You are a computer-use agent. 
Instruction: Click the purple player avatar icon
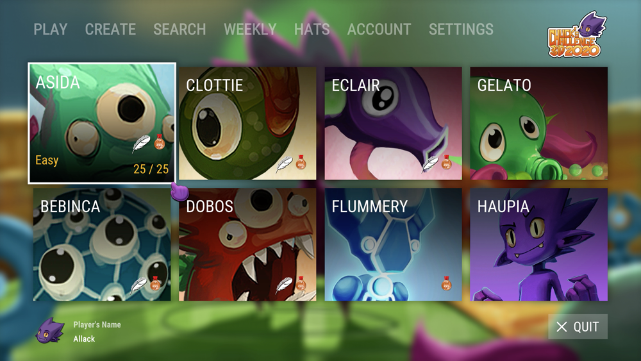click(50, 331)
